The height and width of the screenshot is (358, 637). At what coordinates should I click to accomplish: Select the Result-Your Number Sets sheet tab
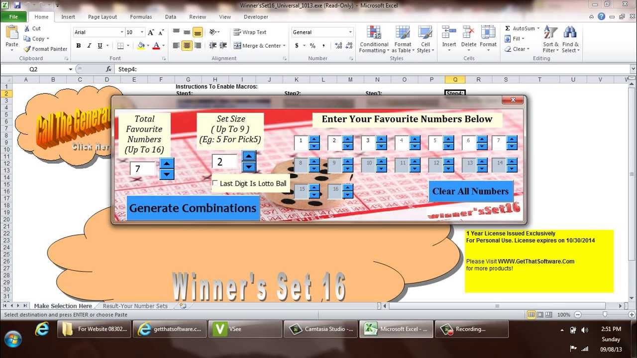point(135,306)
